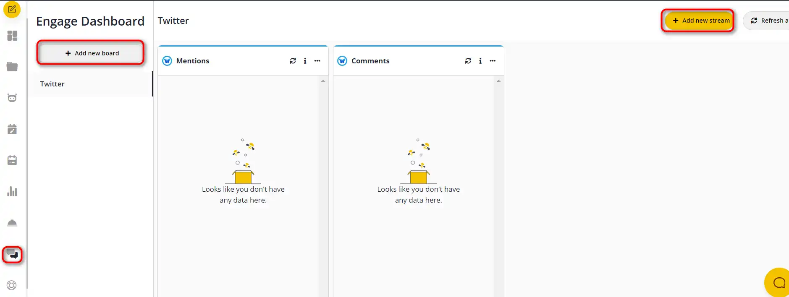Open the service bell icon in sidebar
The width and height of the screenshot is (789, 297).
click(x=12, y=223)
